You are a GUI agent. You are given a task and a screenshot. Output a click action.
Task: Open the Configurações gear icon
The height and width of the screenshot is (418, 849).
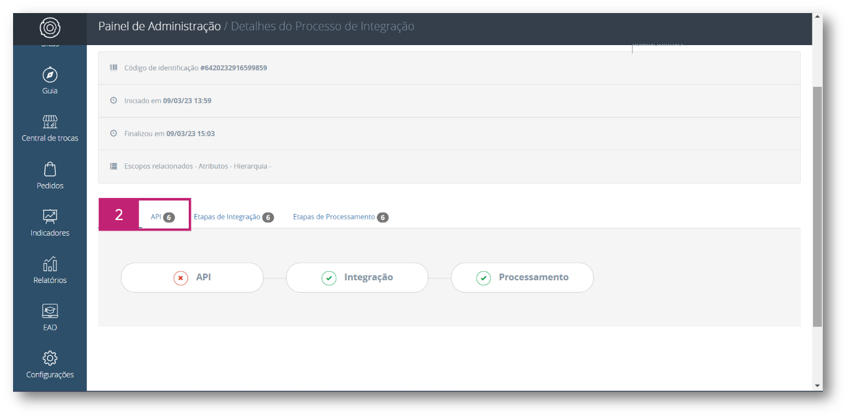(x=50, y=358)
